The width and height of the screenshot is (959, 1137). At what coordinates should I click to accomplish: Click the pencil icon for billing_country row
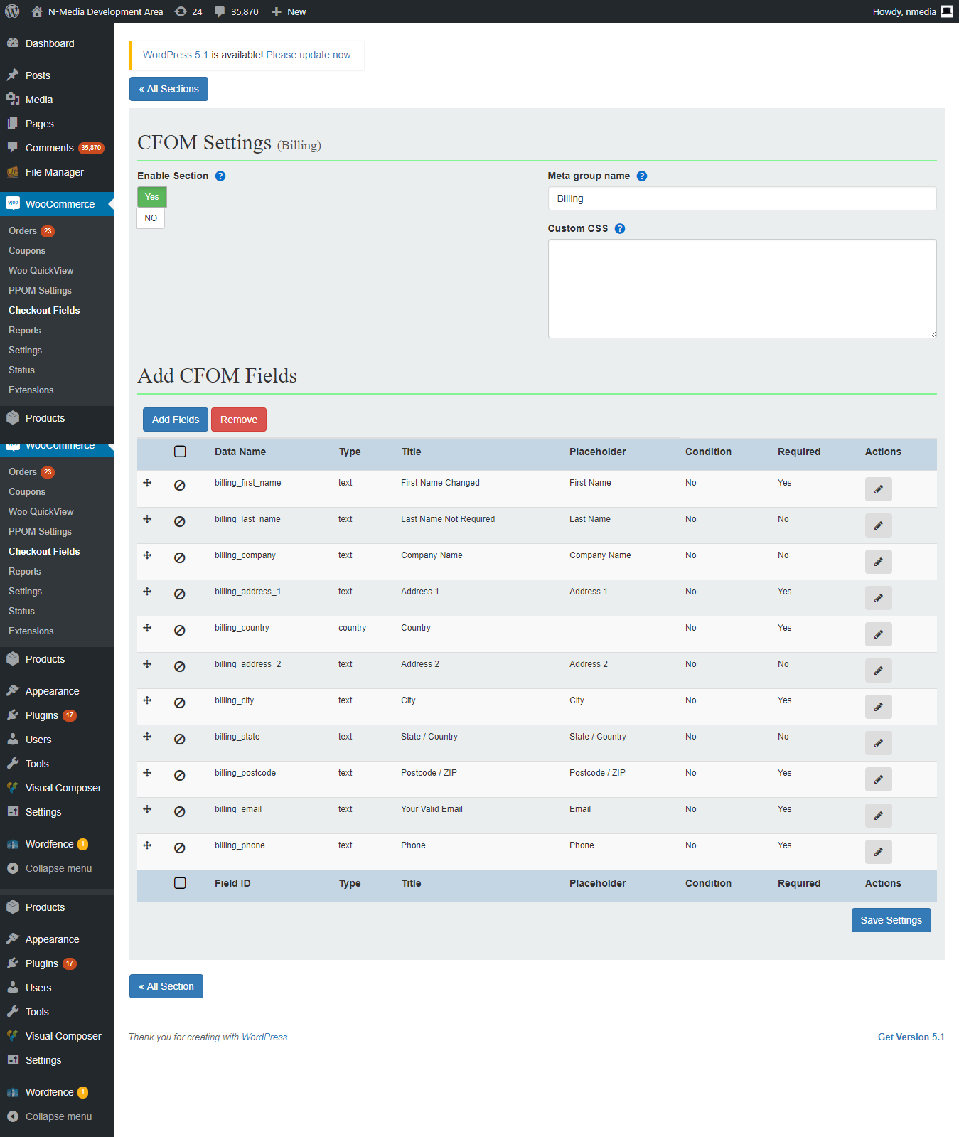pos(878,634)
